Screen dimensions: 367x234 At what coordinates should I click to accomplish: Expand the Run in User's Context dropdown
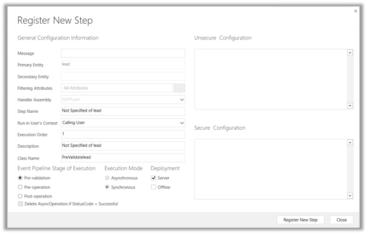(x=181, y=123)
